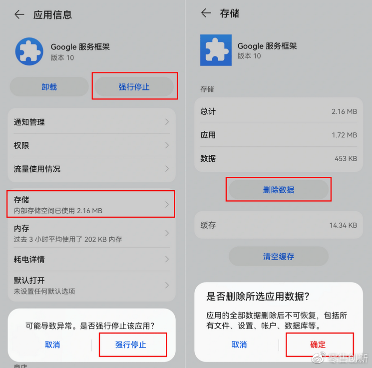Cancel the force-stop dialog with 取消
Viewport: 372px width, 368px height.
[x=52, y=345]
